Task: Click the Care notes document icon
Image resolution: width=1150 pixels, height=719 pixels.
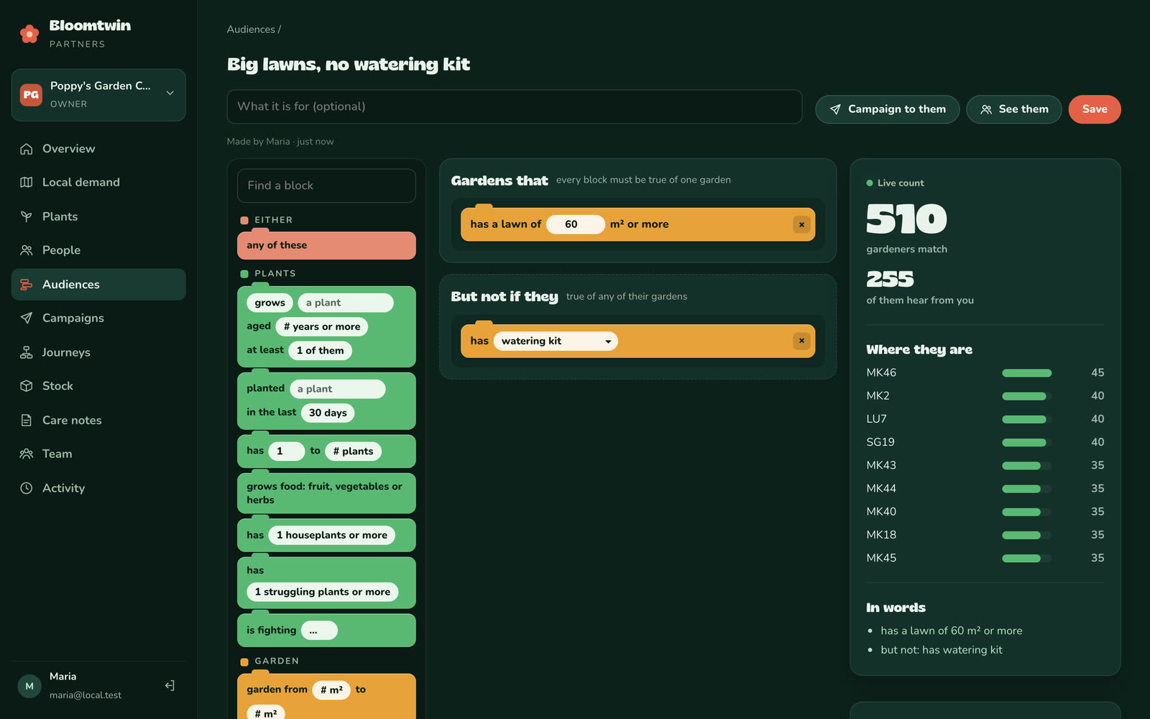Action: point(27,420)
